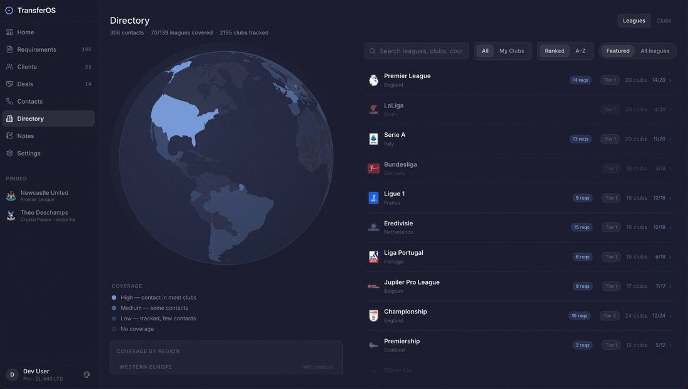Click the Ligue 1 logo
The height and width of the screenshot is (389, 688).
point(373,197)
